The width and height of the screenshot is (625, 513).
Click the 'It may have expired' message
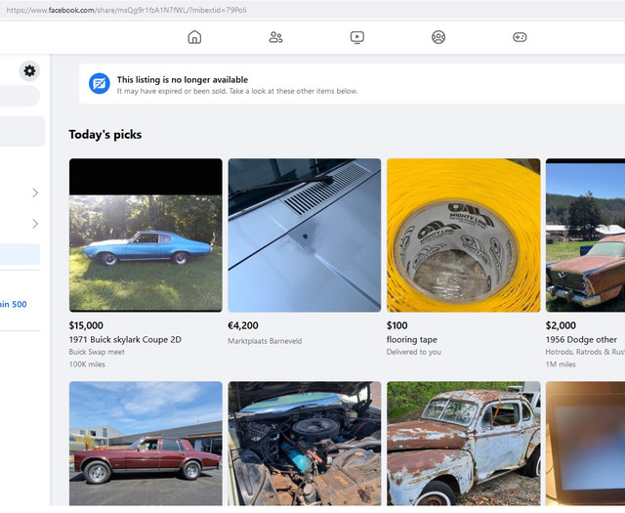(237, 91)
